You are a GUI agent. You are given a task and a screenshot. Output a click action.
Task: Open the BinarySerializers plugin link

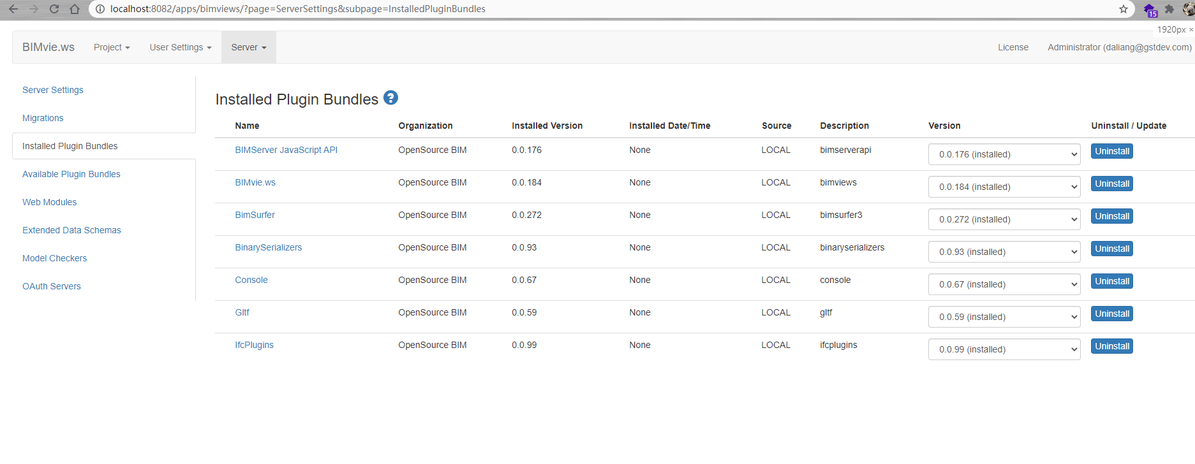(268, 247)
